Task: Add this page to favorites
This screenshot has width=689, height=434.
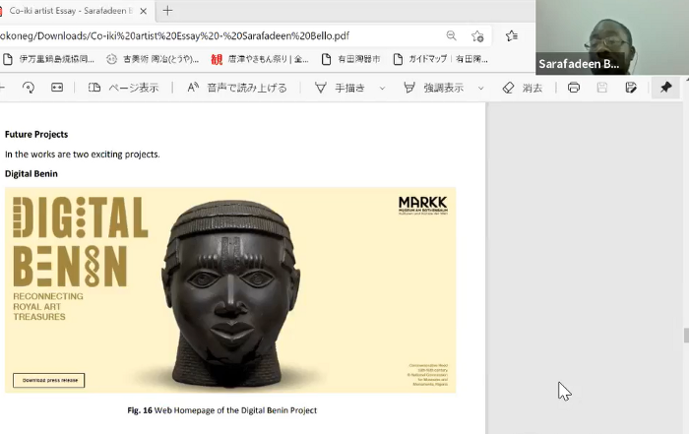Action: point(477,35)
